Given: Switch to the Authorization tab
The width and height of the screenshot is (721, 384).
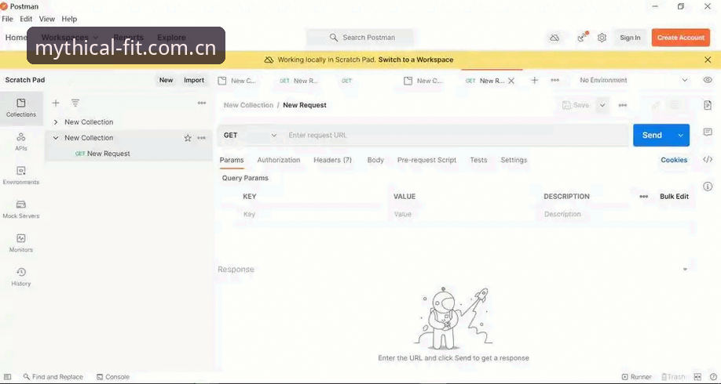Looking at the screenshot, I should tap(279, 160).
